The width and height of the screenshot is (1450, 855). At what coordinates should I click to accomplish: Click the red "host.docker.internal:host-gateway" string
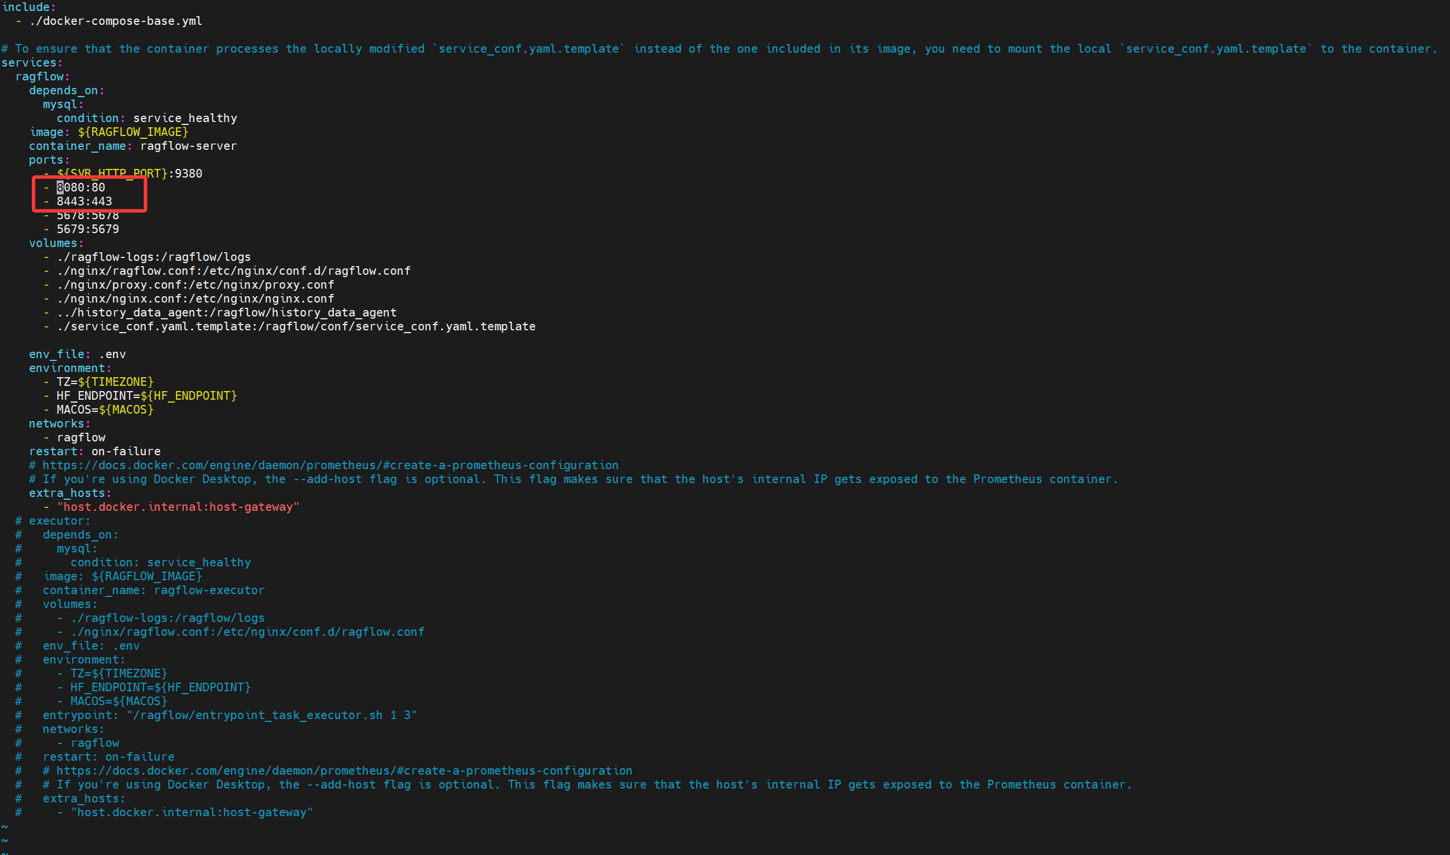click(178, 507)
